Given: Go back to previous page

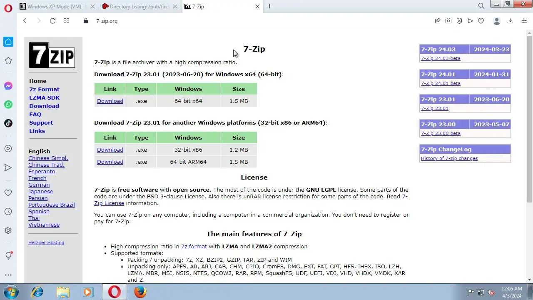Looking at the screenshot, I should click(25, 21).
